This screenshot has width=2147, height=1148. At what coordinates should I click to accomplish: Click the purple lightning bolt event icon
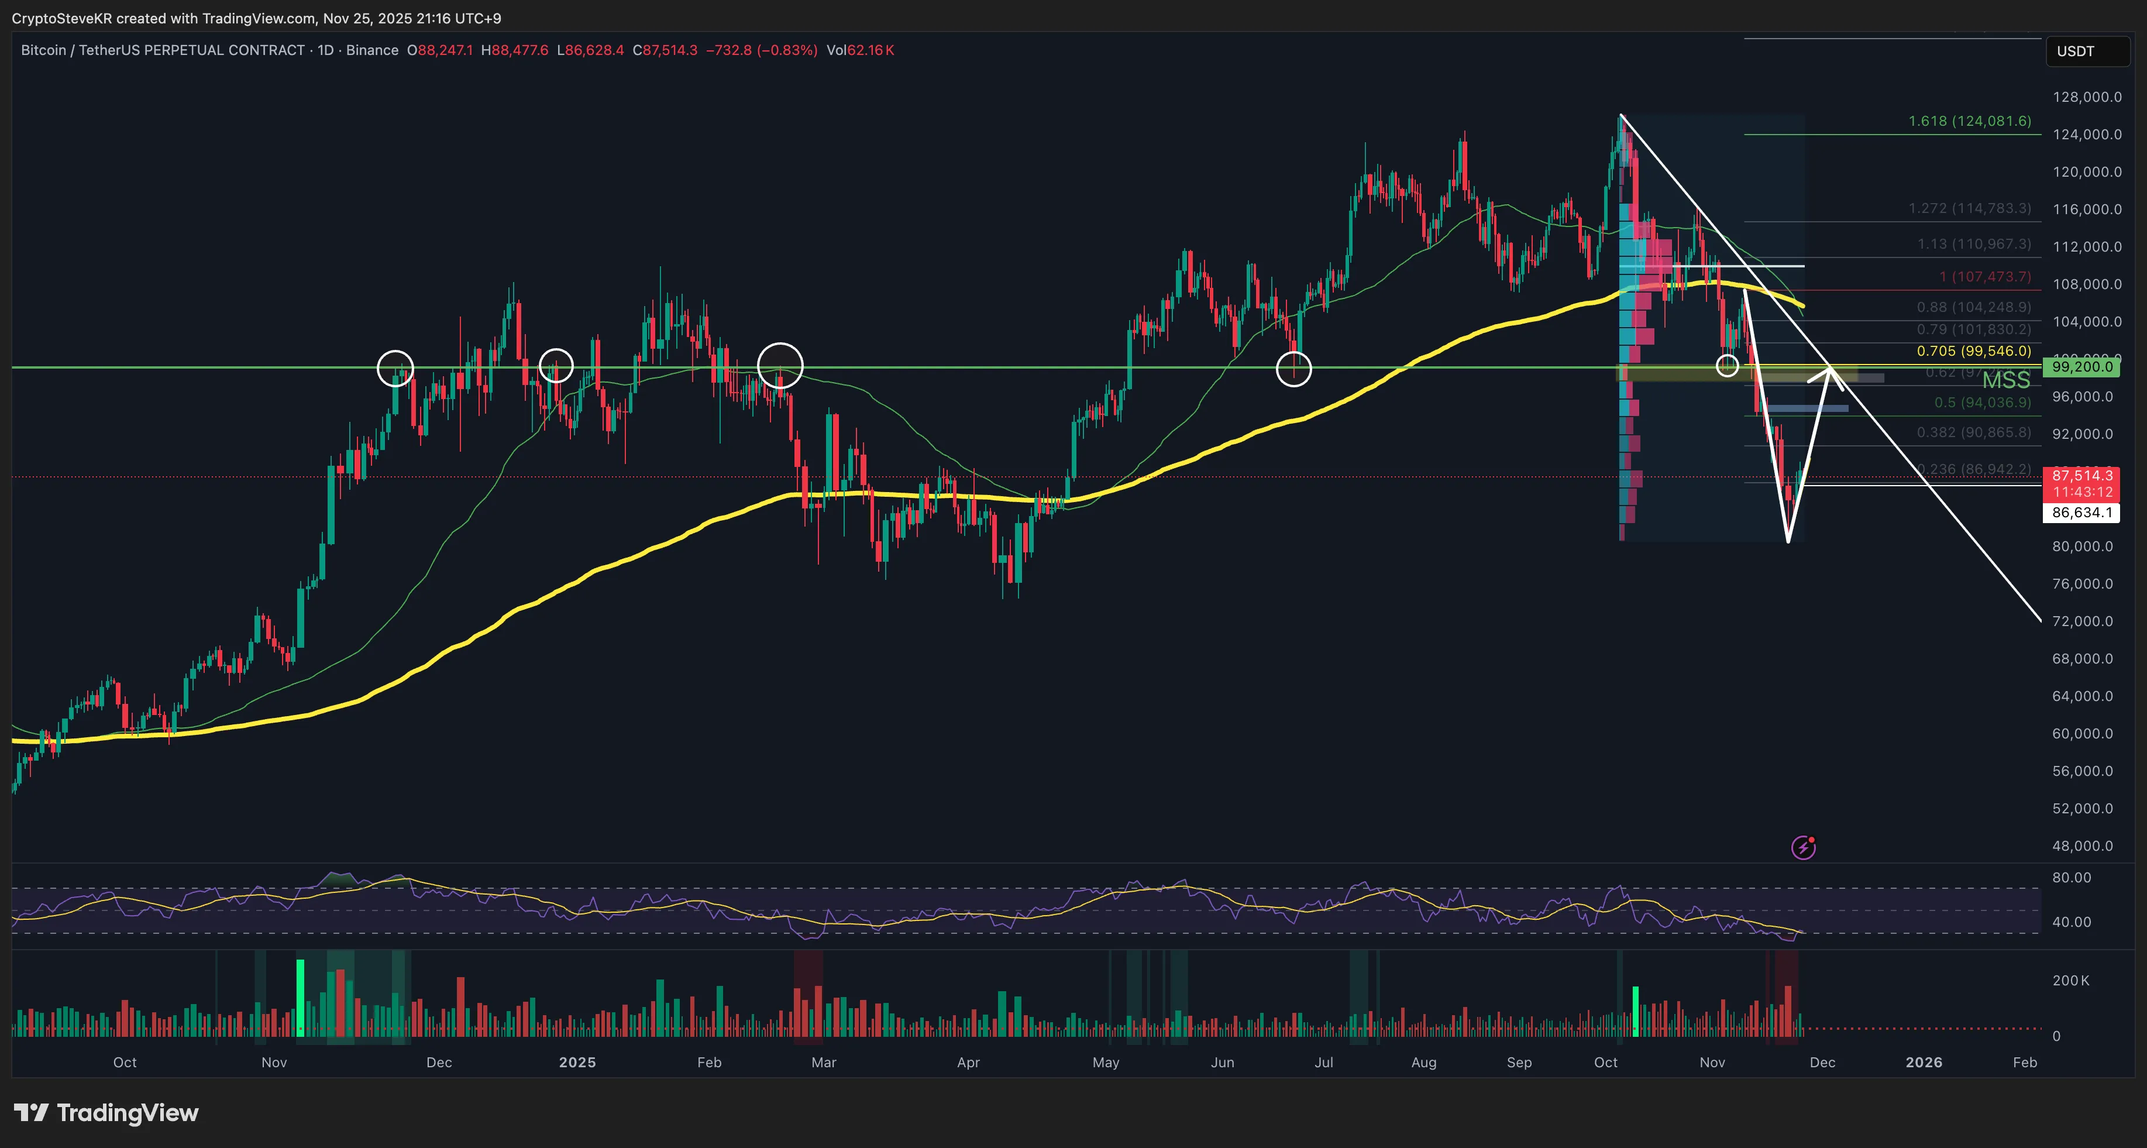tap(1803, 848)
